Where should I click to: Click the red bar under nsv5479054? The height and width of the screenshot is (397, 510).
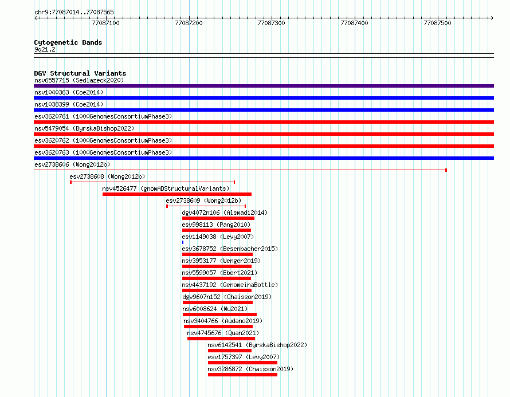[x=264, y=134]
